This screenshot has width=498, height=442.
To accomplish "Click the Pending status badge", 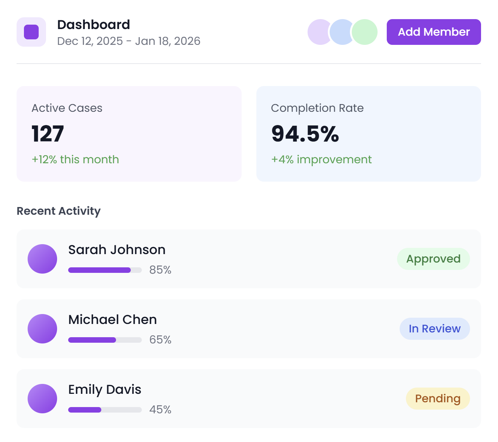I will pos(438,399).
